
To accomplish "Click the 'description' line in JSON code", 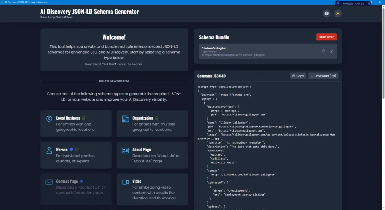I will pos(243,147).
